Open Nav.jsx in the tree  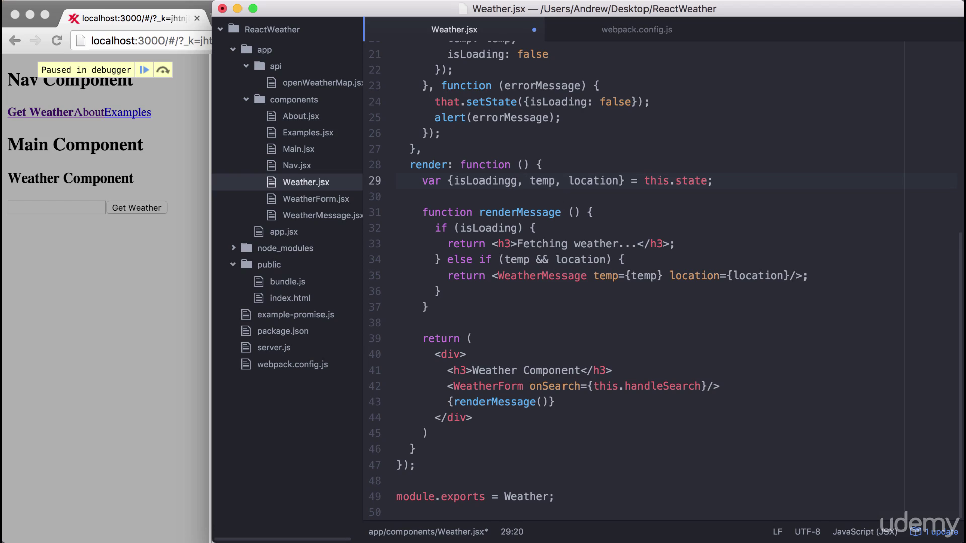297,166
